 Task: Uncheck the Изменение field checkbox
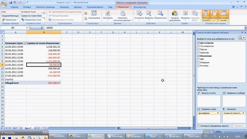(199, 56)
